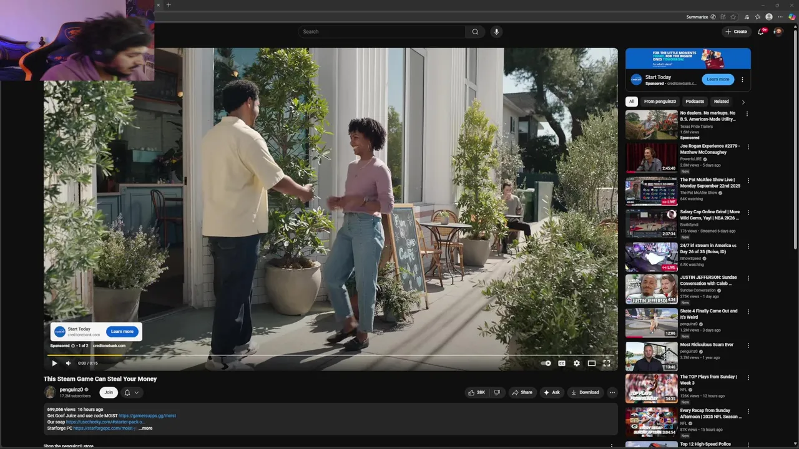
Task: Open more actions menu beside Download
Action: [x=612, y=392]
